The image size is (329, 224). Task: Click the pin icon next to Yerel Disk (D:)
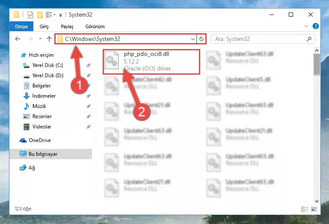coord(88,76)
